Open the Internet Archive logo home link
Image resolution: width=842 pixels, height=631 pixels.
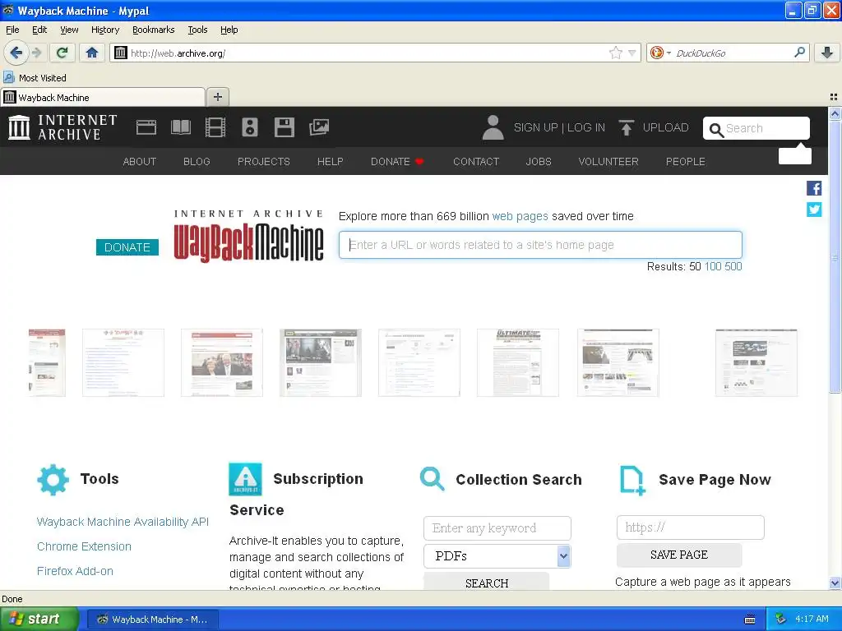click(x=62, y=127)
